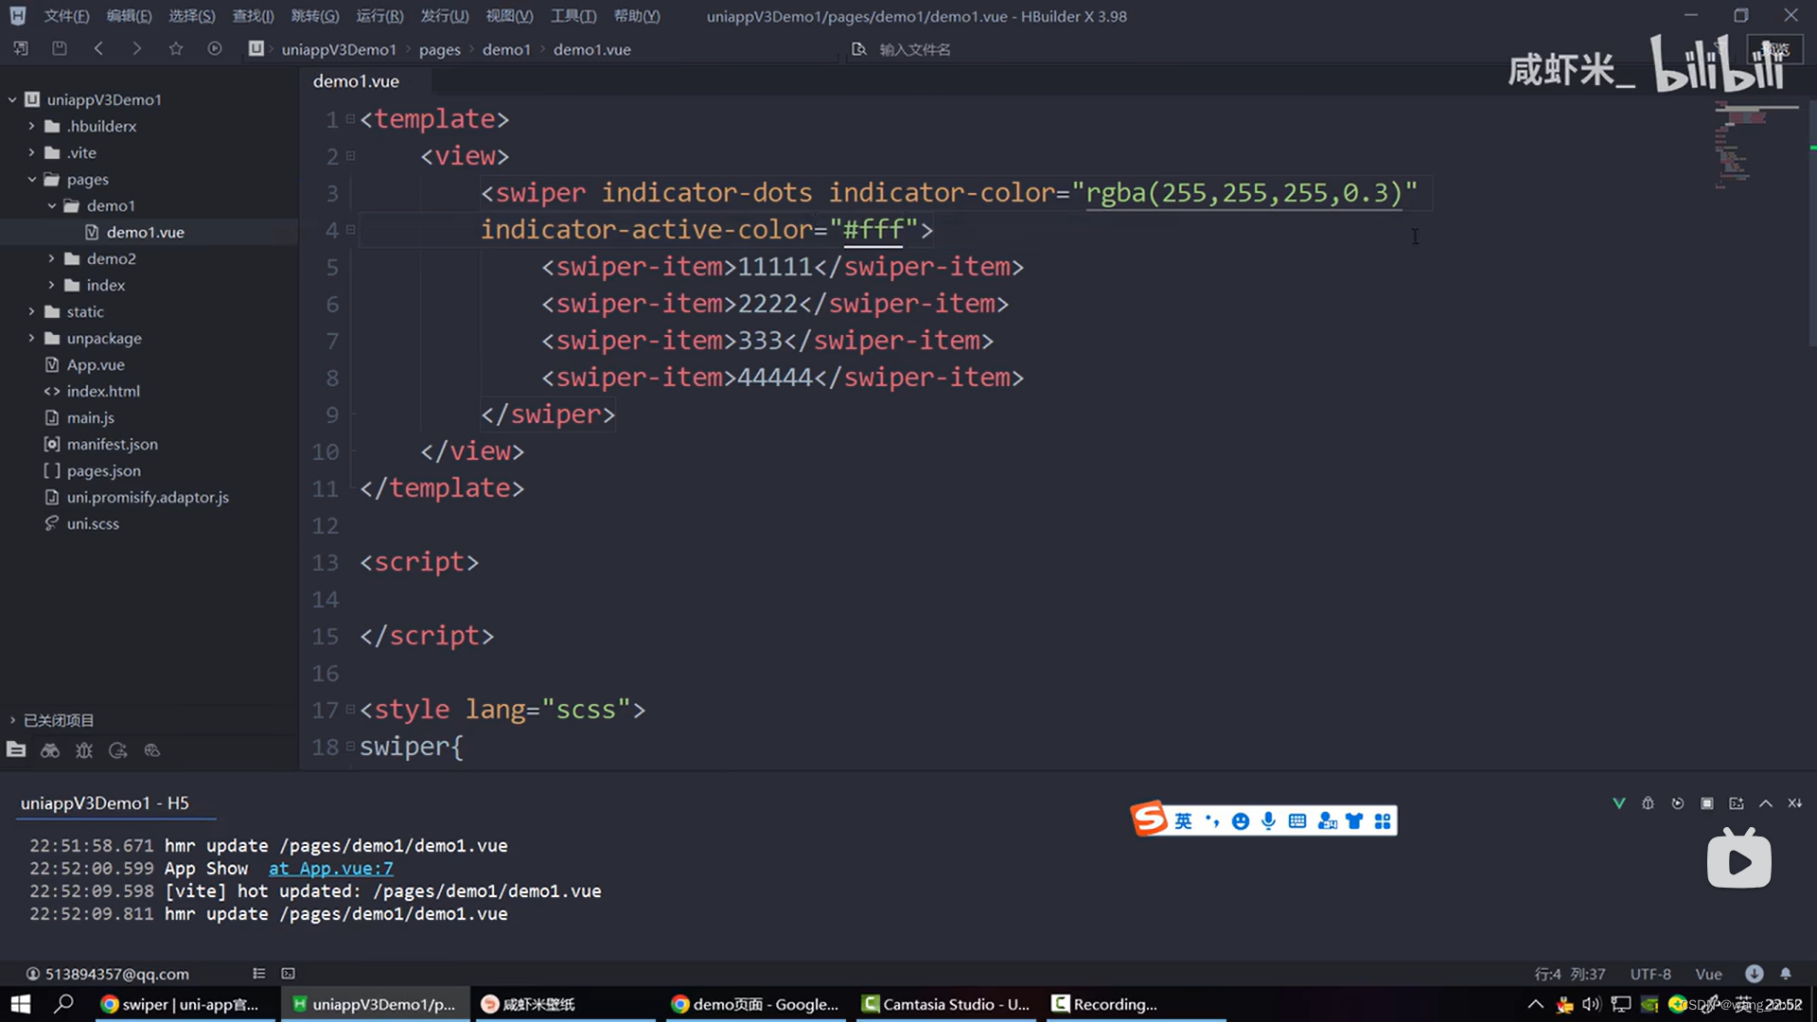Click the Sogou skin shirt icon
Viewport: 1817px width, 1022px height.
[x=1354, y=821]
